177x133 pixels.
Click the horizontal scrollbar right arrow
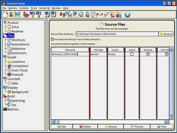pos(167,122)
